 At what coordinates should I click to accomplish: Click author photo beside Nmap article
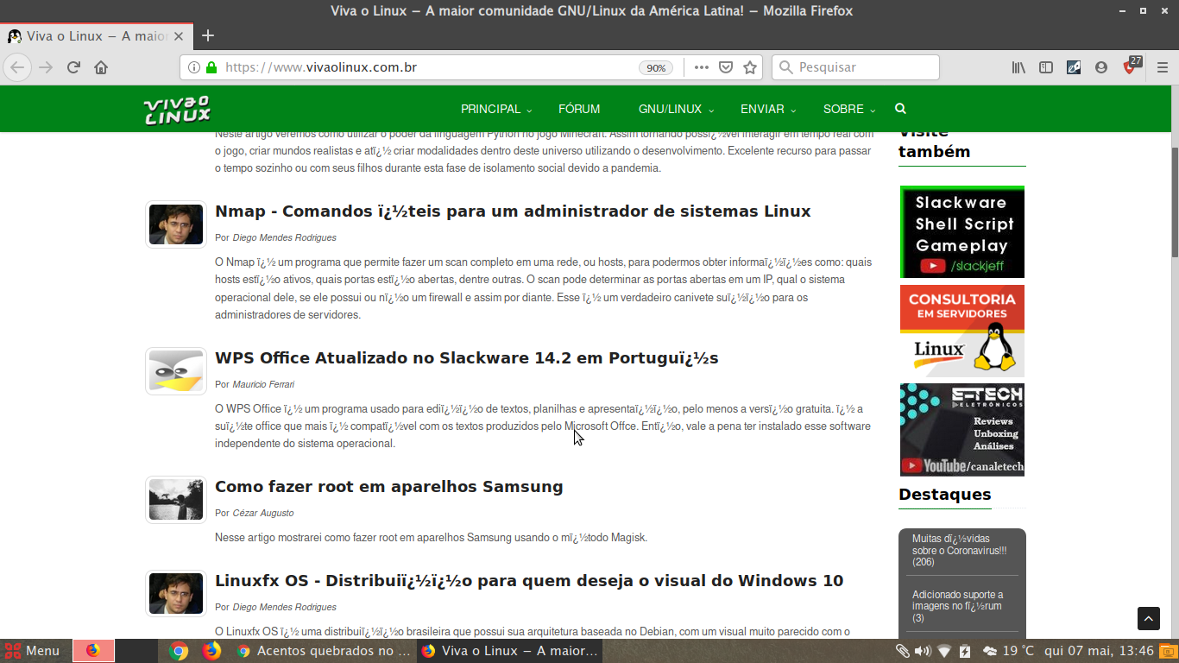[176, 224]
